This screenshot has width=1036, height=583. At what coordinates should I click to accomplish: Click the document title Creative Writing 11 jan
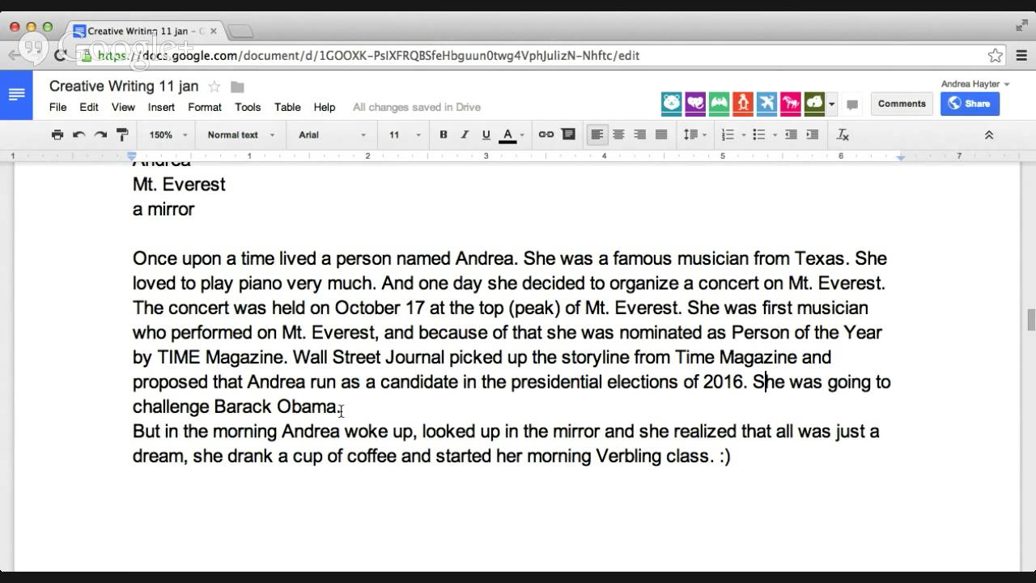coord(124,87)
